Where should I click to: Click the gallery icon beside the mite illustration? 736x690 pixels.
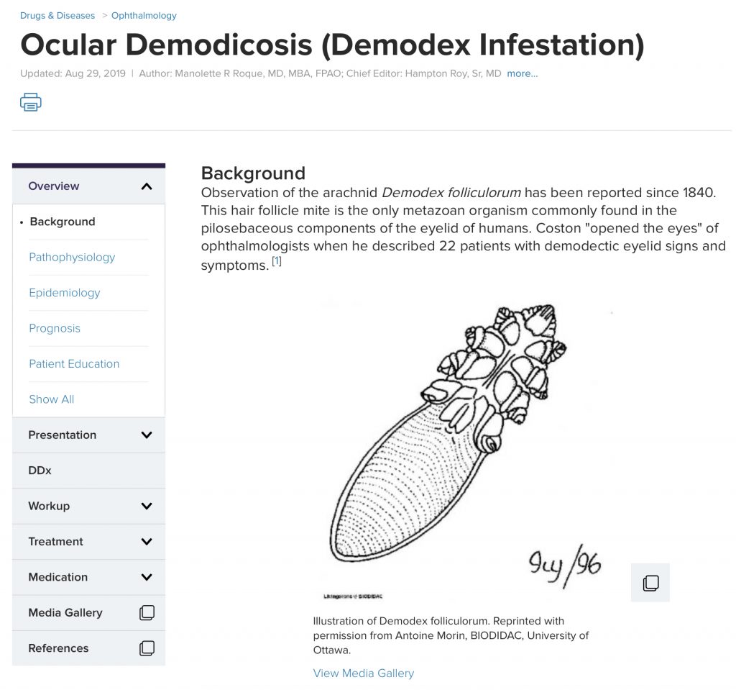tap(650, 583)
